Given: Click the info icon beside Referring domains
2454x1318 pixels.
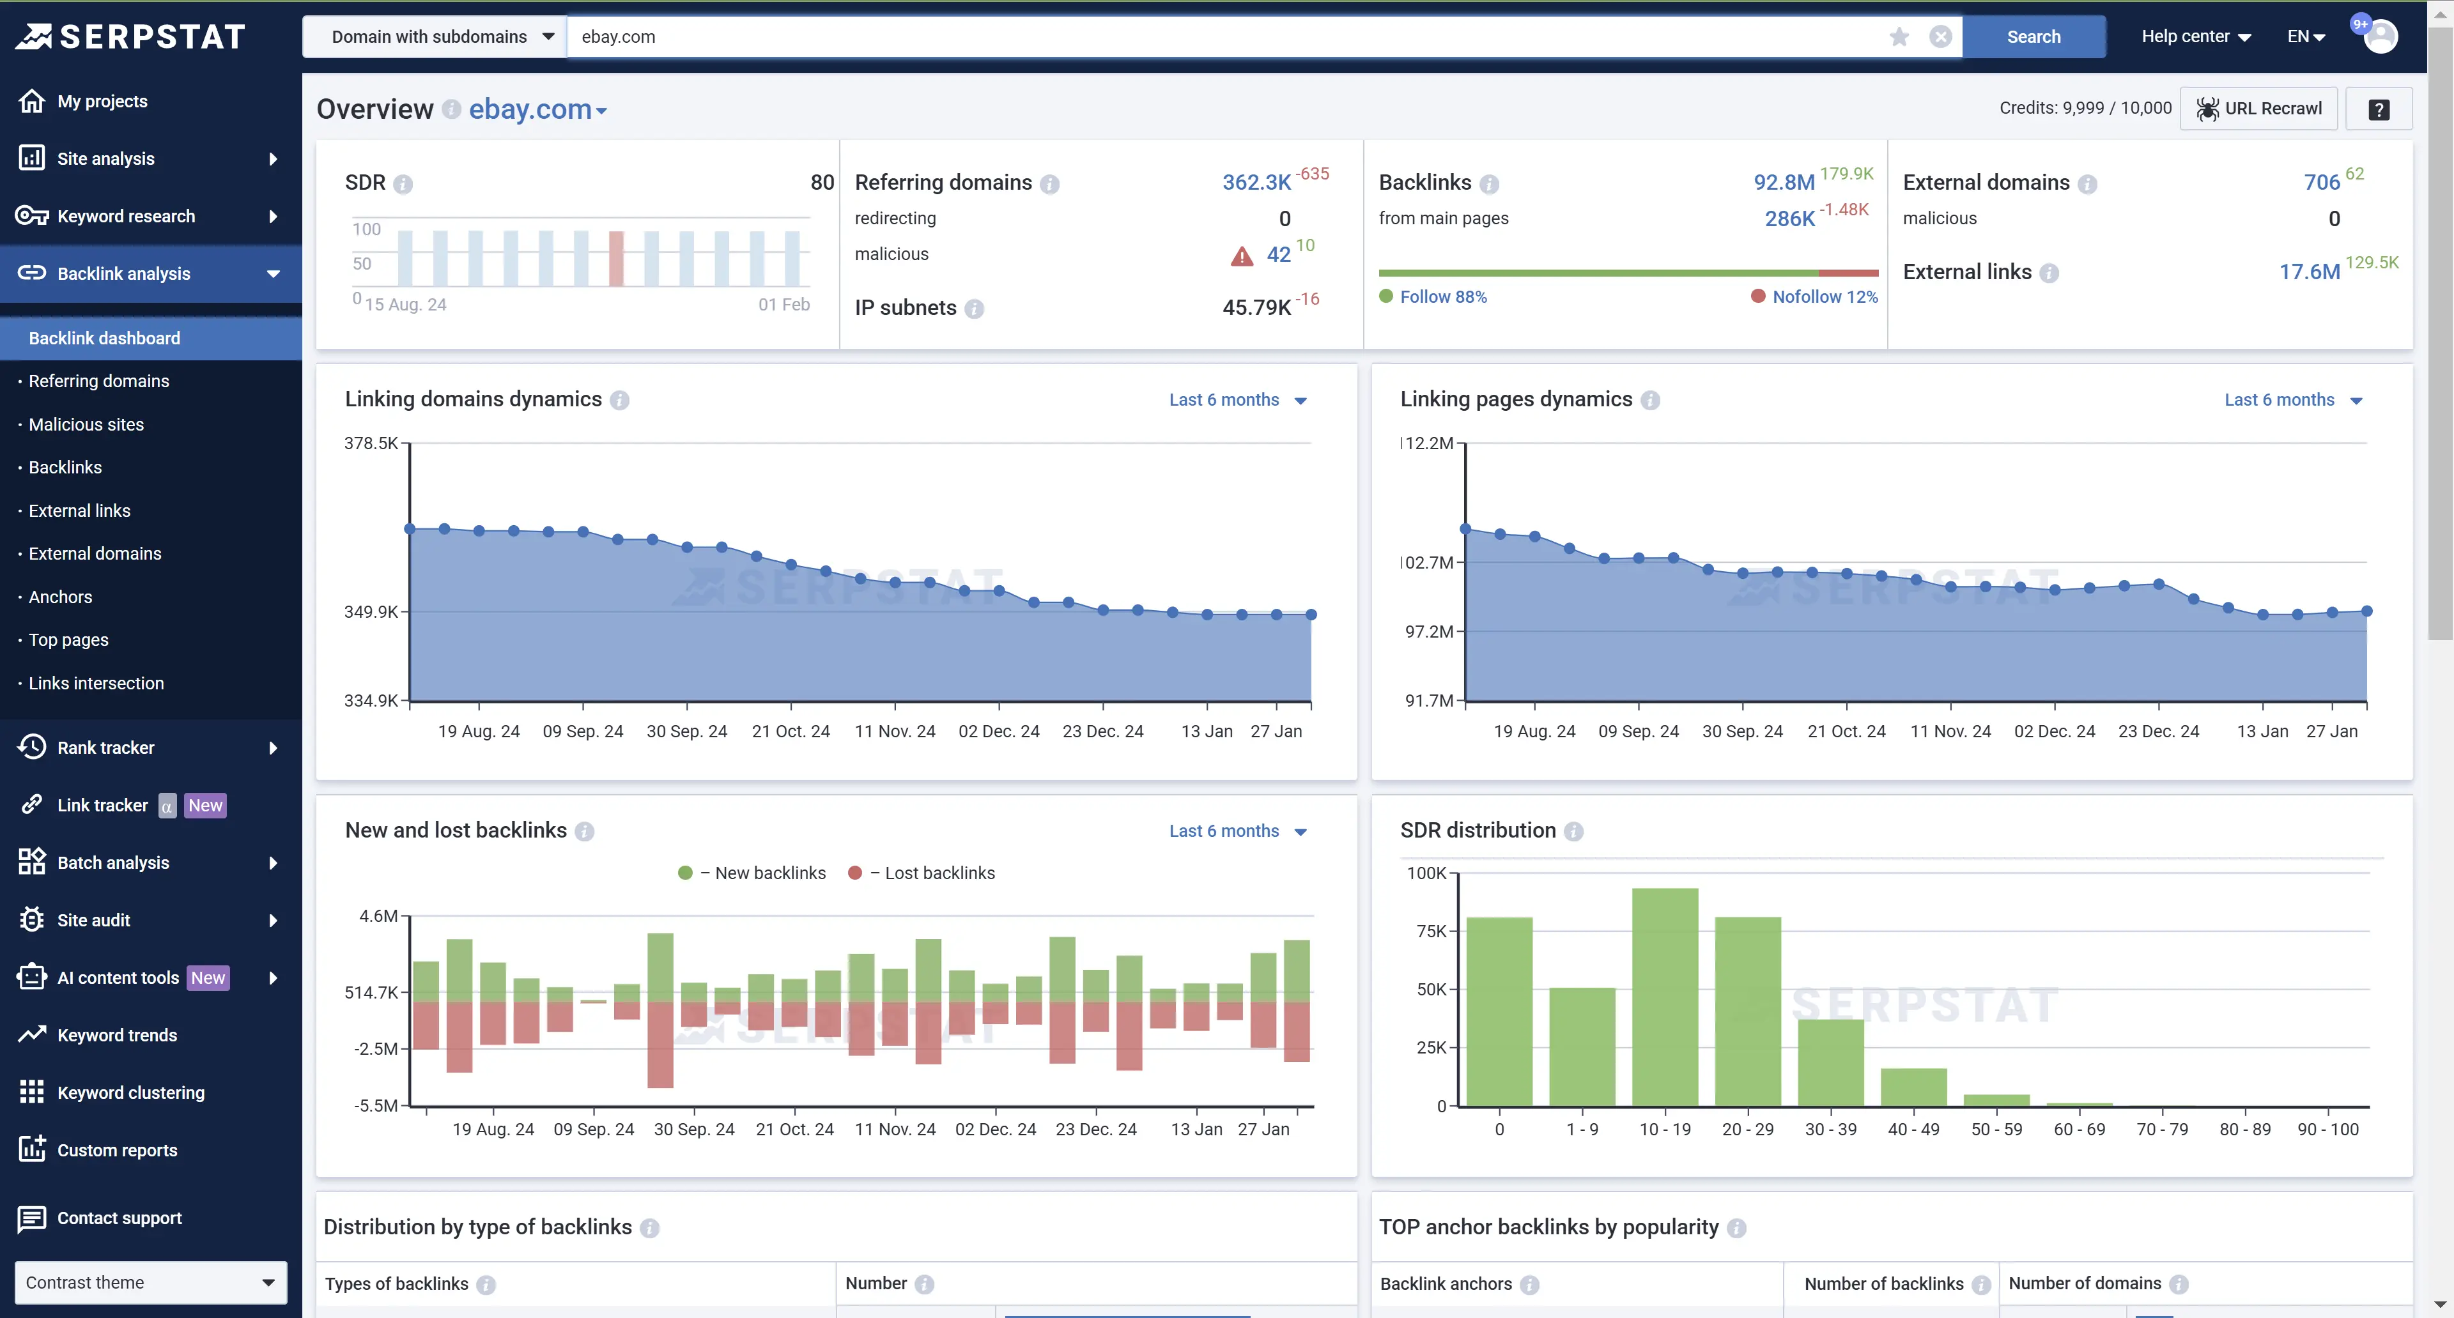Looking at the screenshot, I should (1050, 184).
